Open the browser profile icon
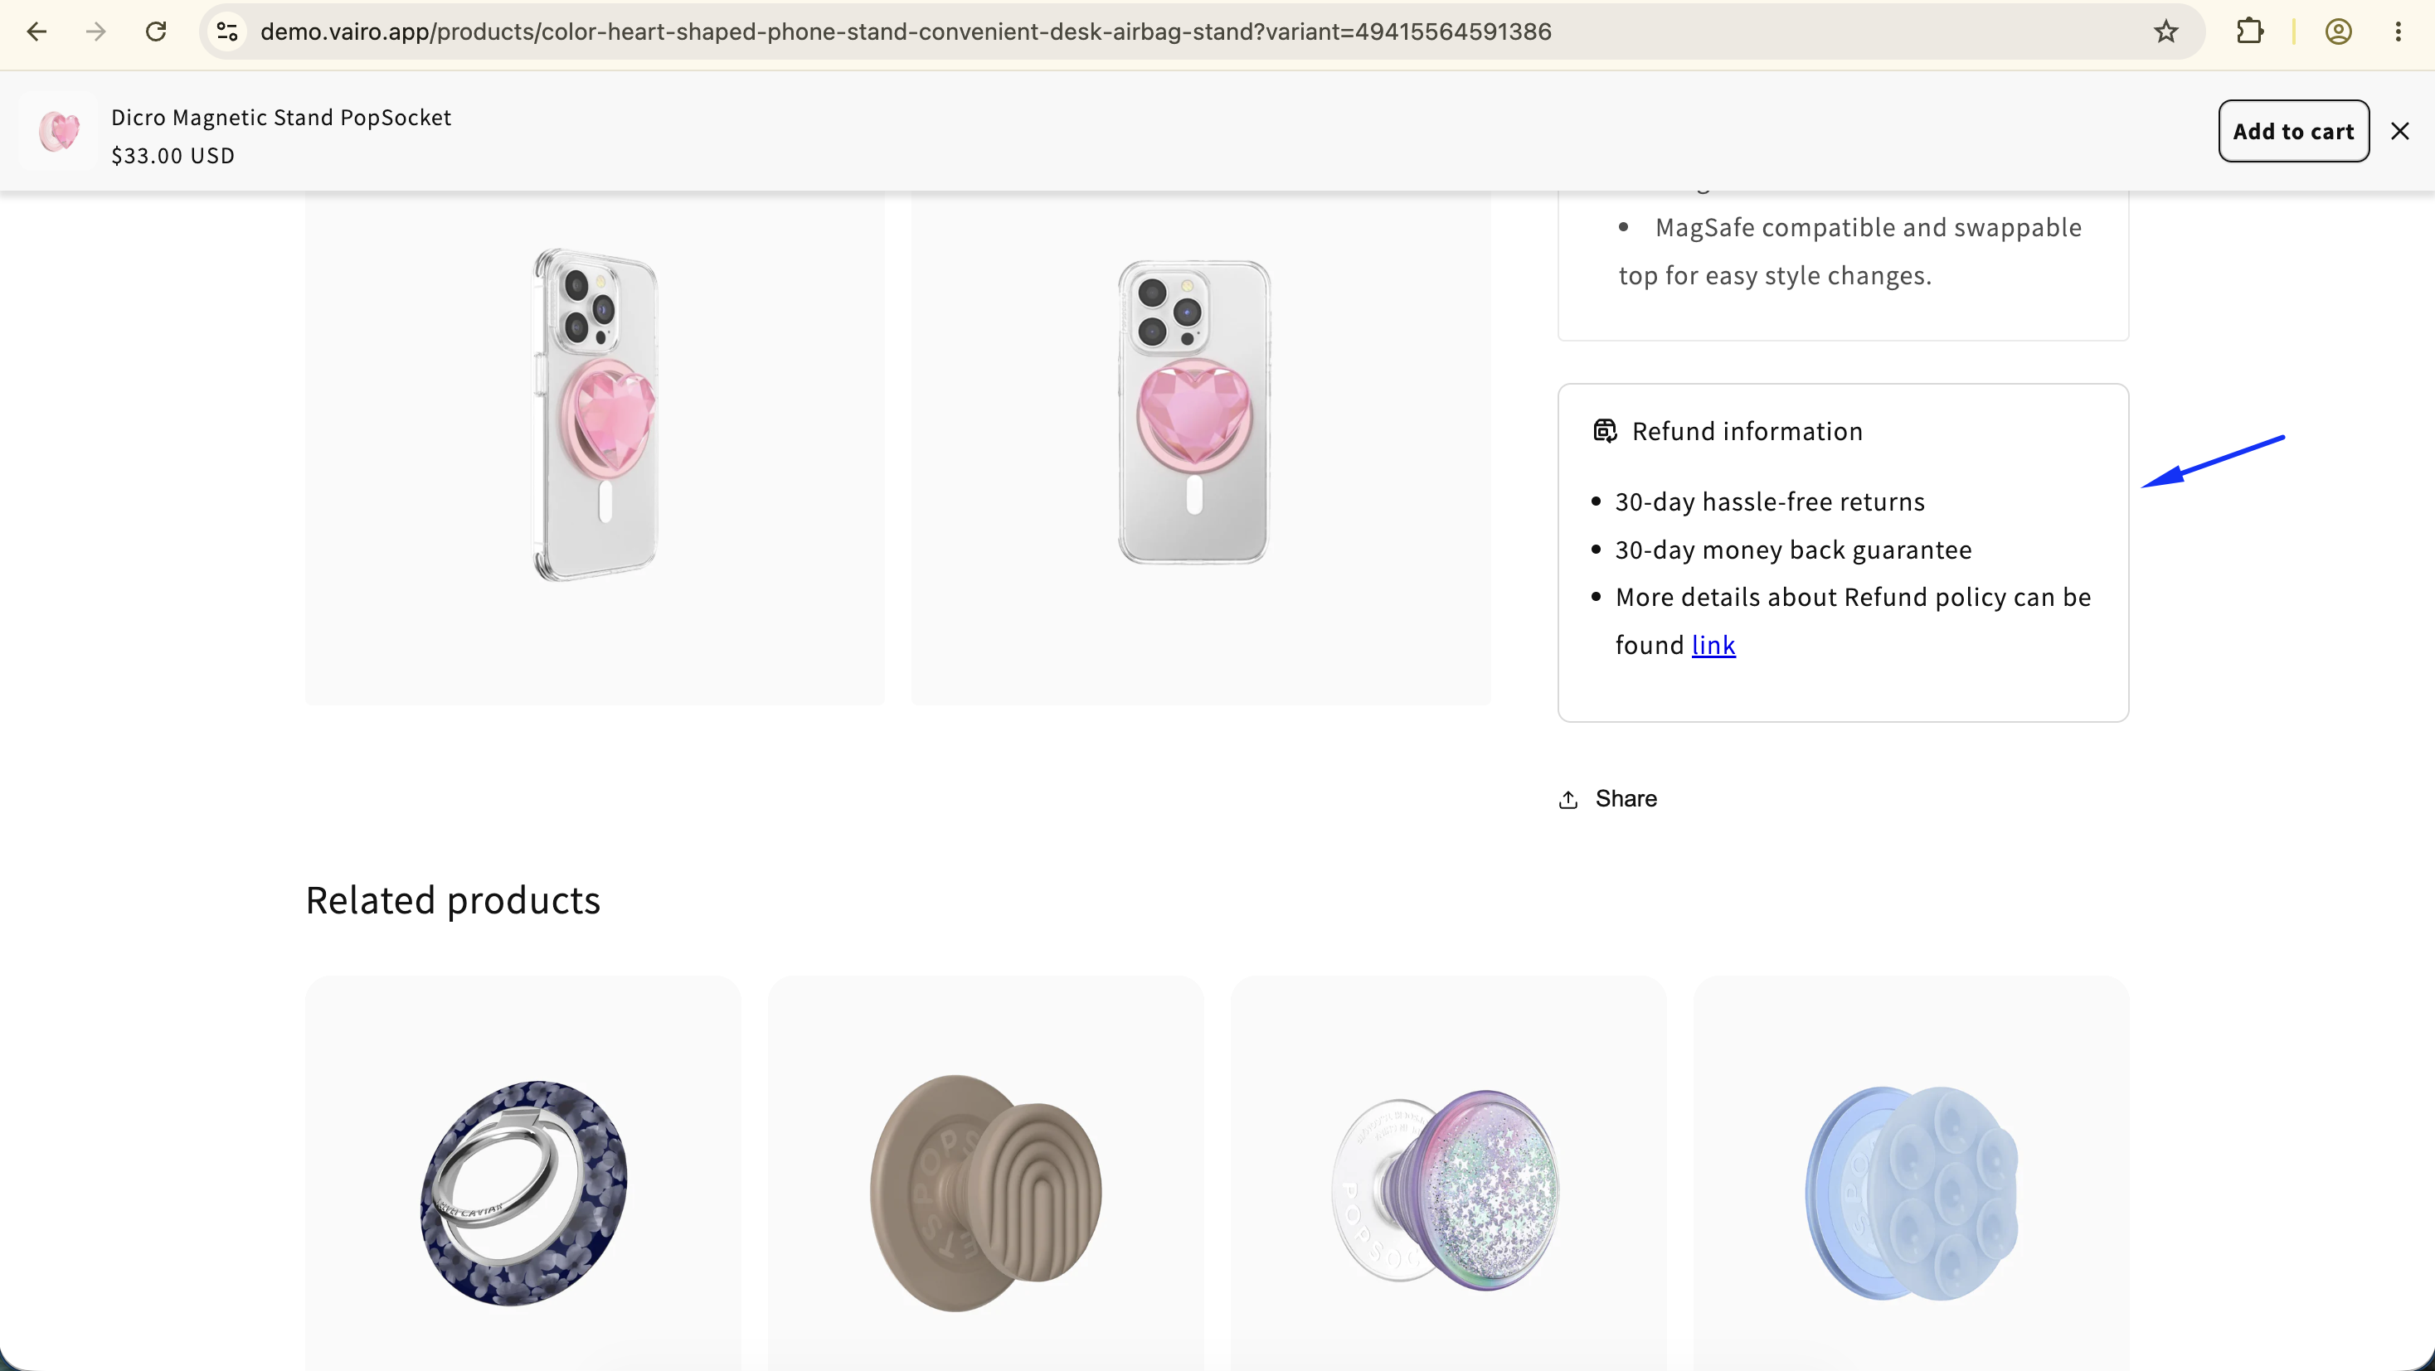 tap(2339, 31)
